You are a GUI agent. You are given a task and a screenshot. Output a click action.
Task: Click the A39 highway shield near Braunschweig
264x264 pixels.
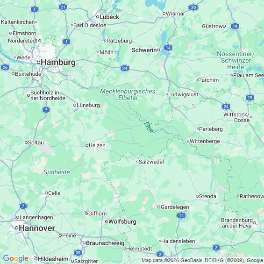78,253
